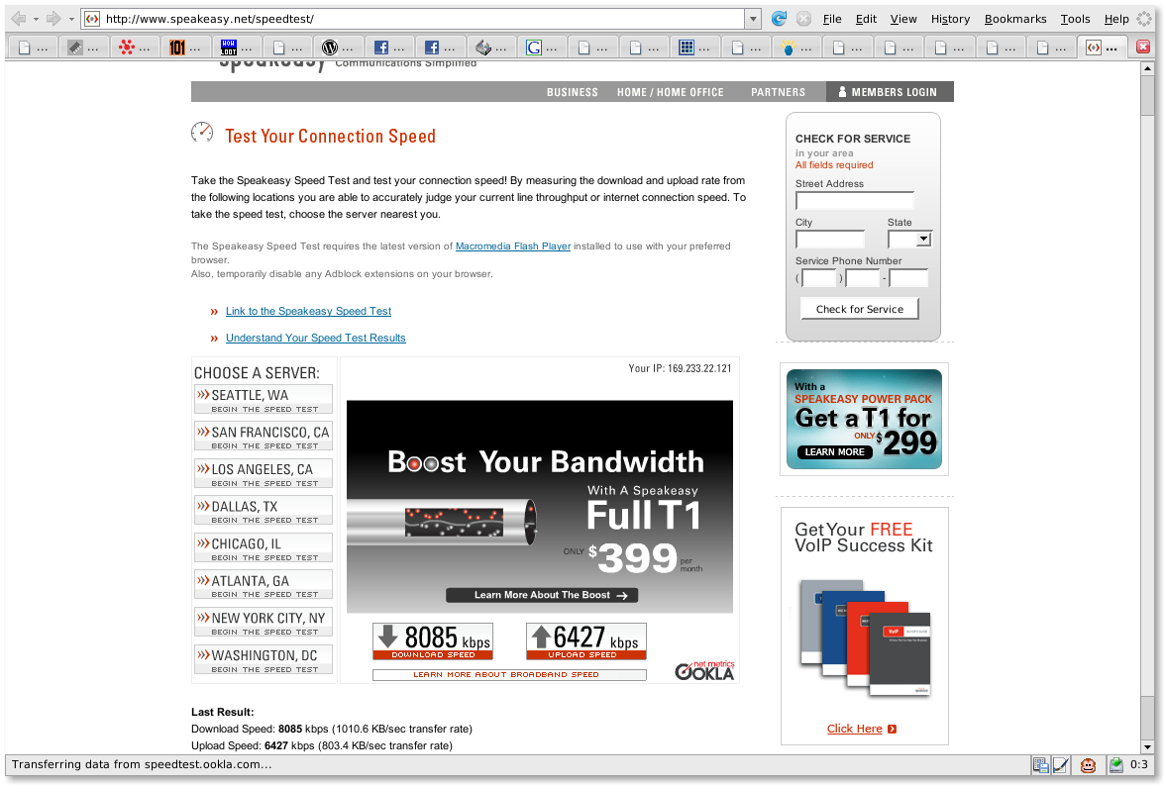Viewport: 1164px width, 785px height.
Task: Go to the BUSINESS section
Action: point(573,92)
